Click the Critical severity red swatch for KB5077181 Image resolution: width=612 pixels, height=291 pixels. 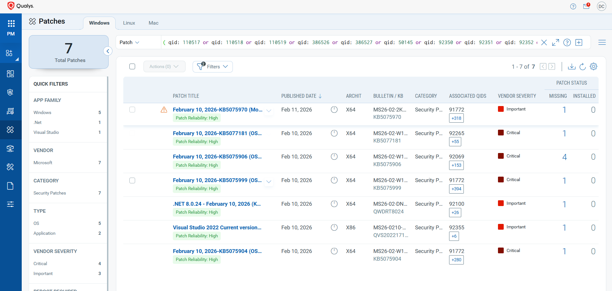pos(501,133)
